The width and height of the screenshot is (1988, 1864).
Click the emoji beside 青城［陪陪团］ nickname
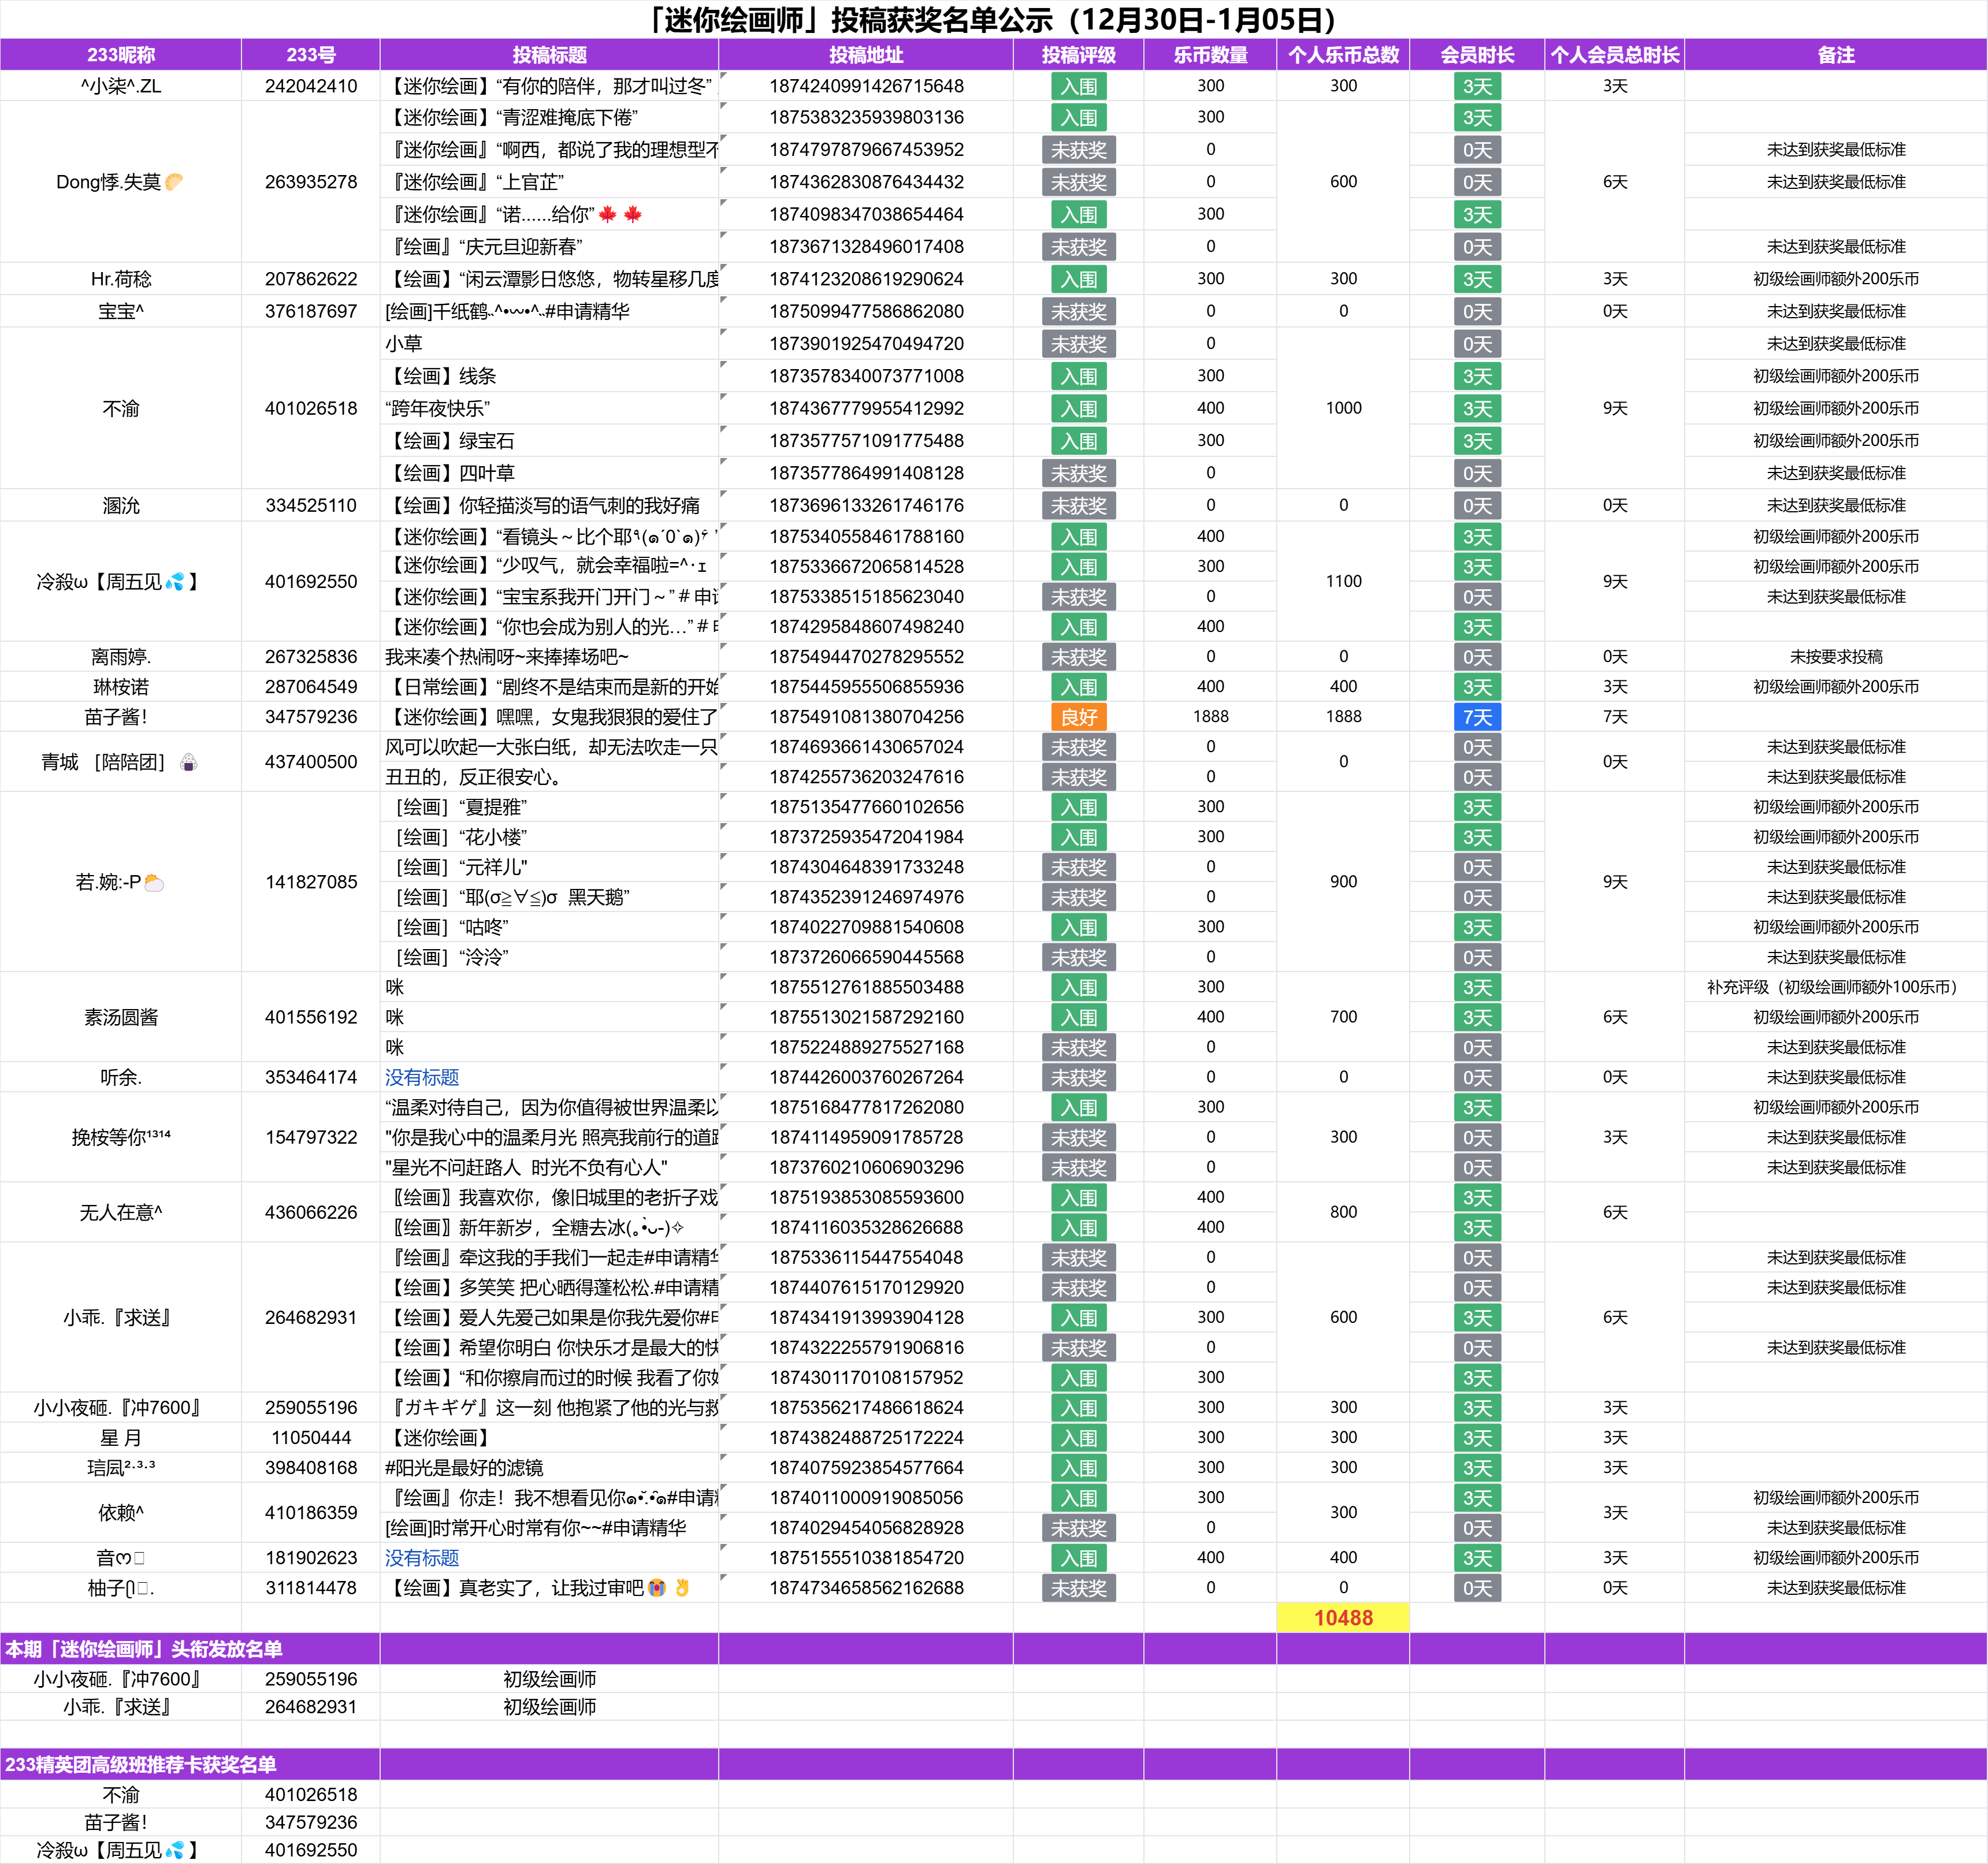(x=188, y=763)
